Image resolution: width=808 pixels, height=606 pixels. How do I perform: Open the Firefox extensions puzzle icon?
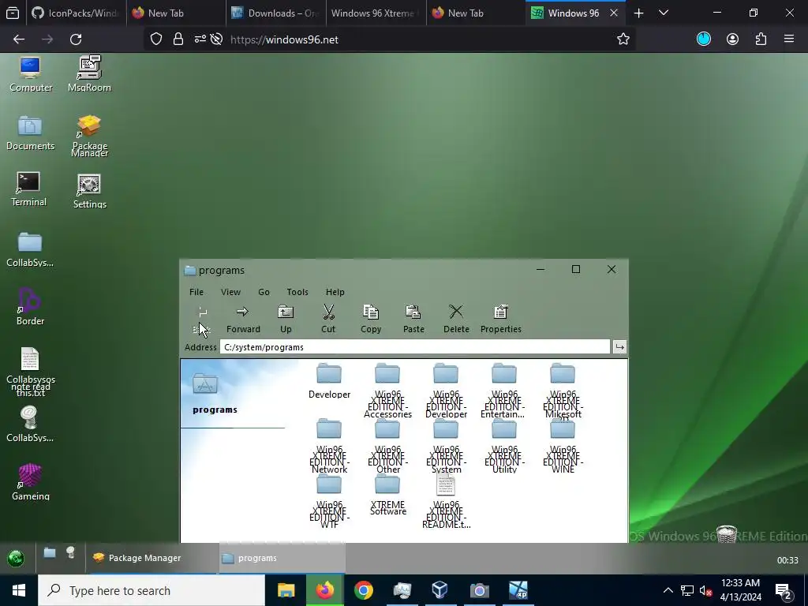(761, 39)
